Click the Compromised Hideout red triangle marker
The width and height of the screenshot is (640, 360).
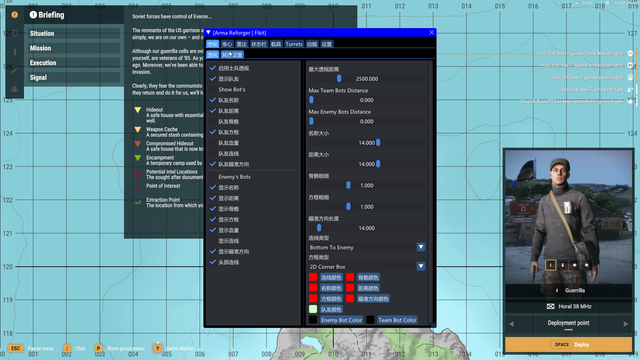click(138, 144)
